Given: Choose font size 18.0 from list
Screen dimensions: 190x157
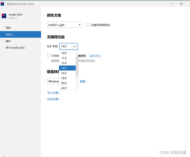Looking at the screenshot, I should 64,78.
